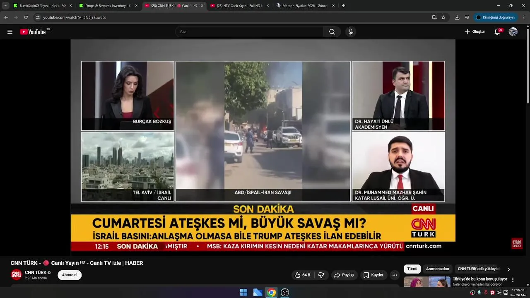Subscribe with the Abone ol button
This screenshot has height=298, width=530.
(x=70, y=275)
